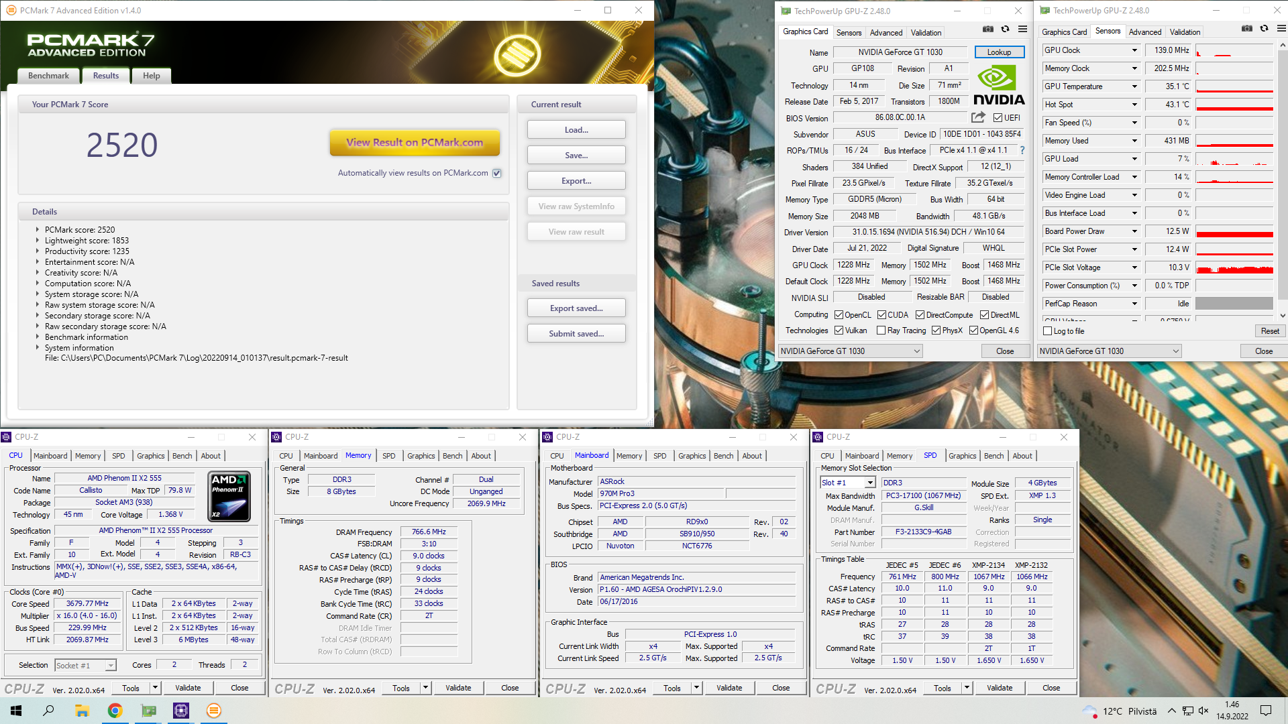Screen dimensions: 1288x724
Task: Open File Explorer from the taskbar
Action: pyautogui.click(x=82, y=711)
